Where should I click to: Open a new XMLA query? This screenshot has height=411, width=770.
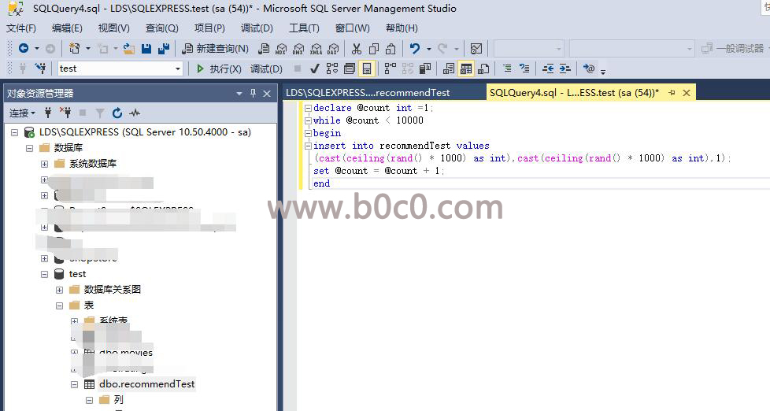coord(316,48)
